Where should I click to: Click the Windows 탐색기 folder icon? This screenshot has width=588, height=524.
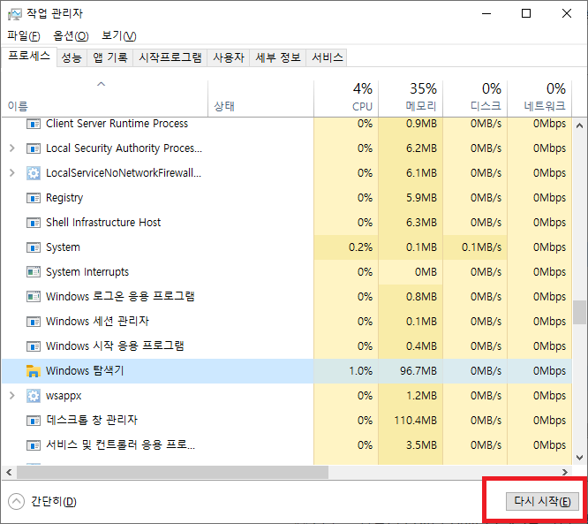(x=34, y=371)
